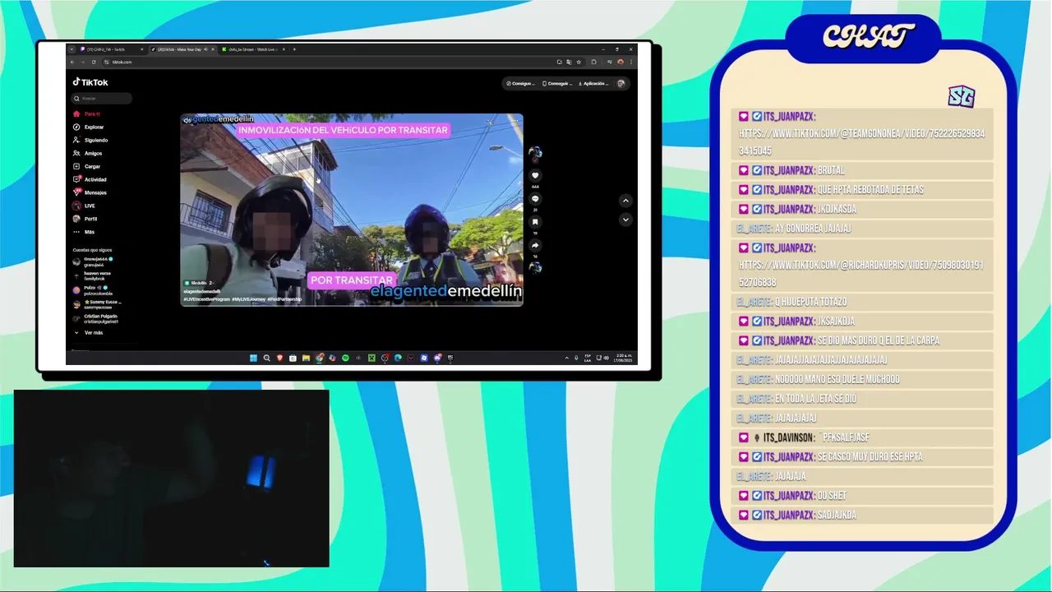The height and width of the screenshot is (592, 1052).
Task: Go to next video with down chevron
Action: pos(625,220)
